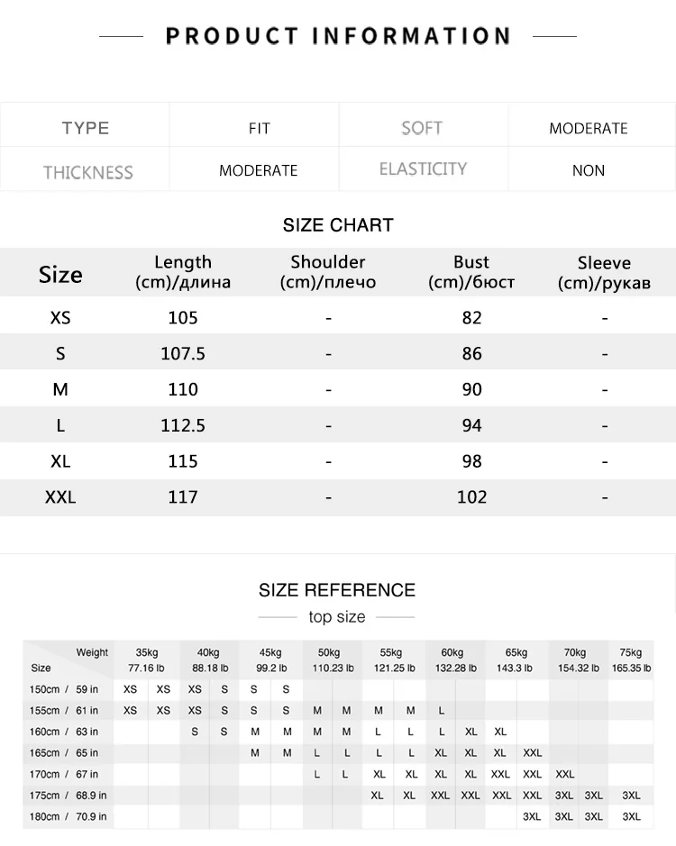Click the 107.5 length value for S
This screenshot has width=676, height=846.
point(183,353)
